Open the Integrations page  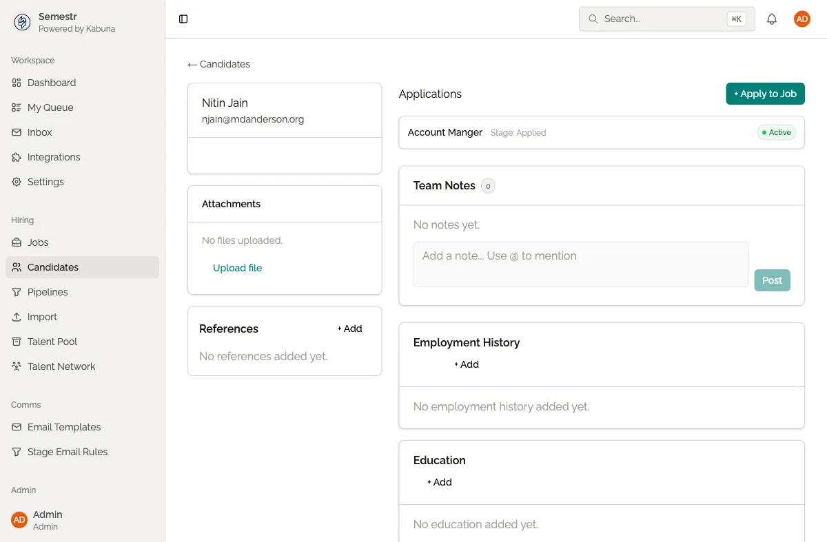pos(54,157)
